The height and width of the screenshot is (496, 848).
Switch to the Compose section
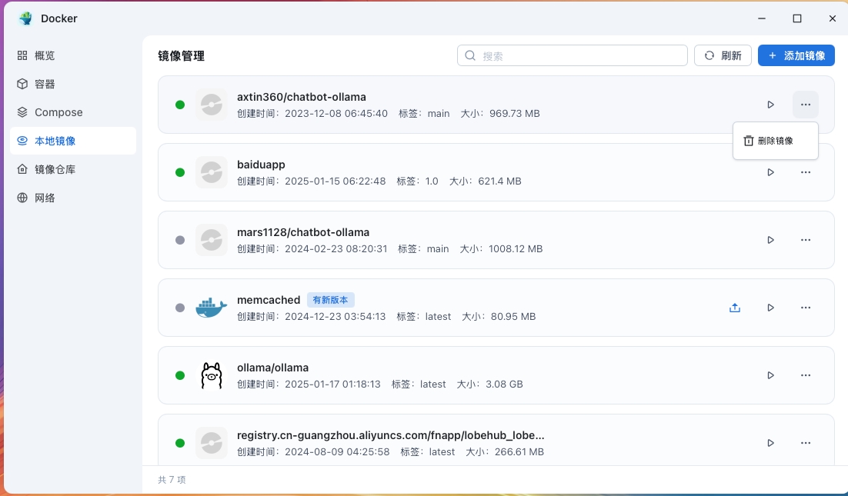tap(73, 112)
